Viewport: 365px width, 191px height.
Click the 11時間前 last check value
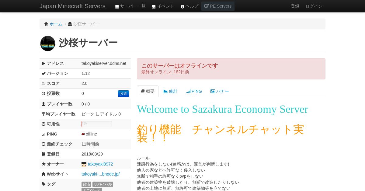(x=90, y=144)
